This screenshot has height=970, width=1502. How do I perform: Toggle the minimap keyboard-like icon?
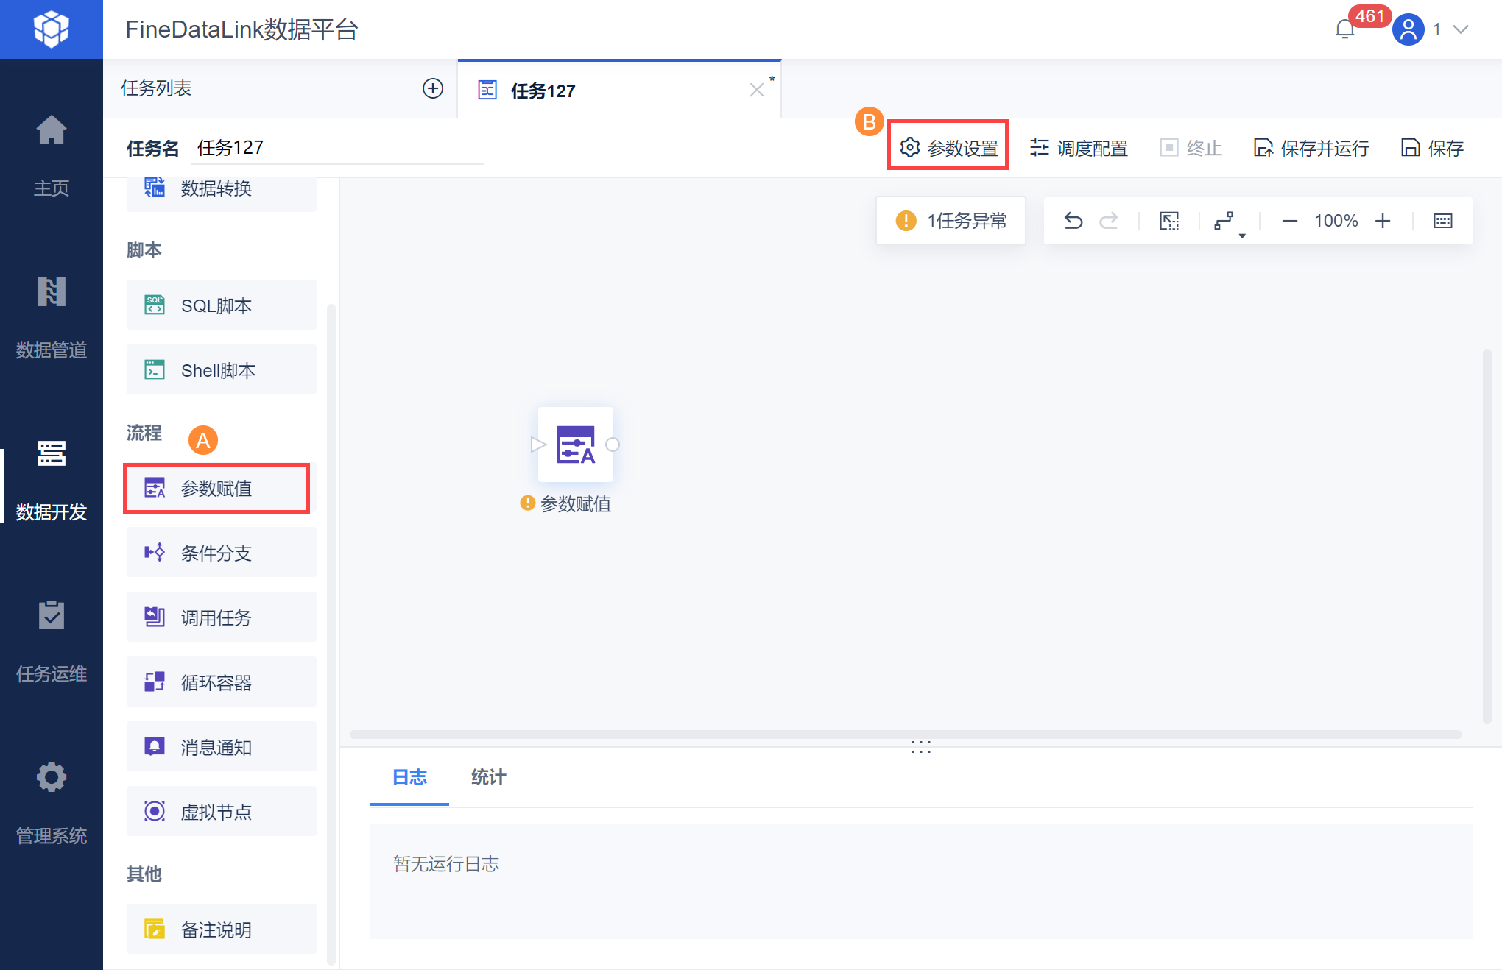coord(1443,221)
